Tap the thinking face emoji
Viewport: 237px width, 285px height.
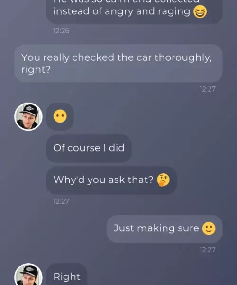click(163, 180)
